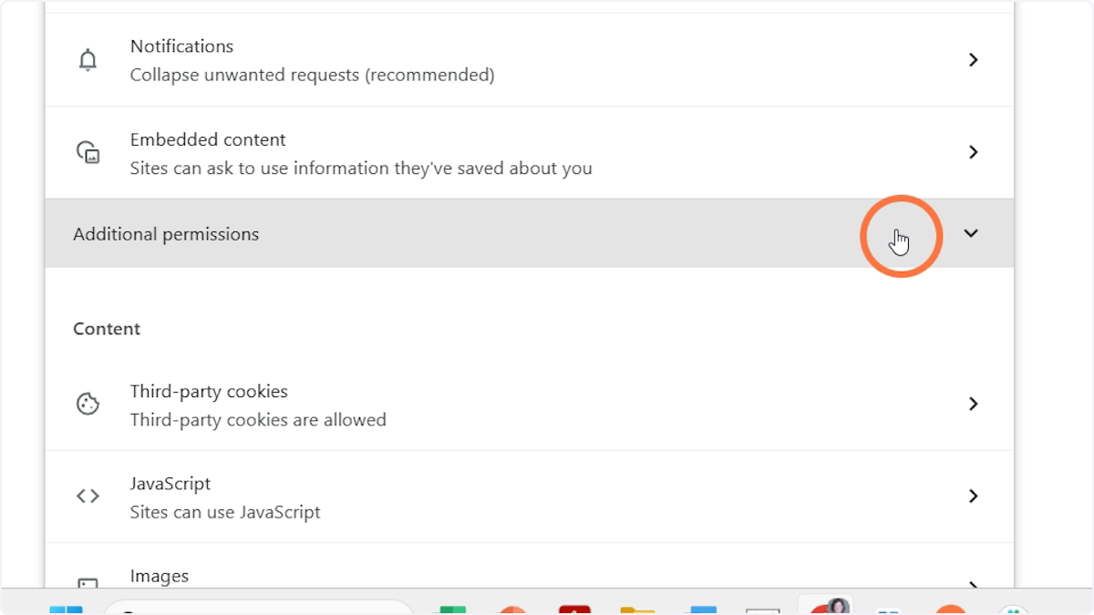Open Third-party cookies via its right arrow
The image size is (1094, 615).
point(973,404)
